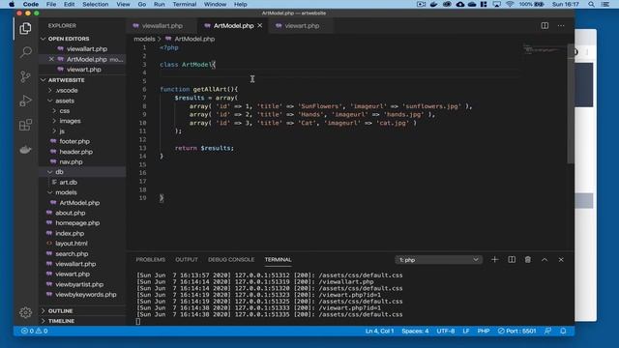
Task: Collapse the assets folder
Action: (65, 101)
